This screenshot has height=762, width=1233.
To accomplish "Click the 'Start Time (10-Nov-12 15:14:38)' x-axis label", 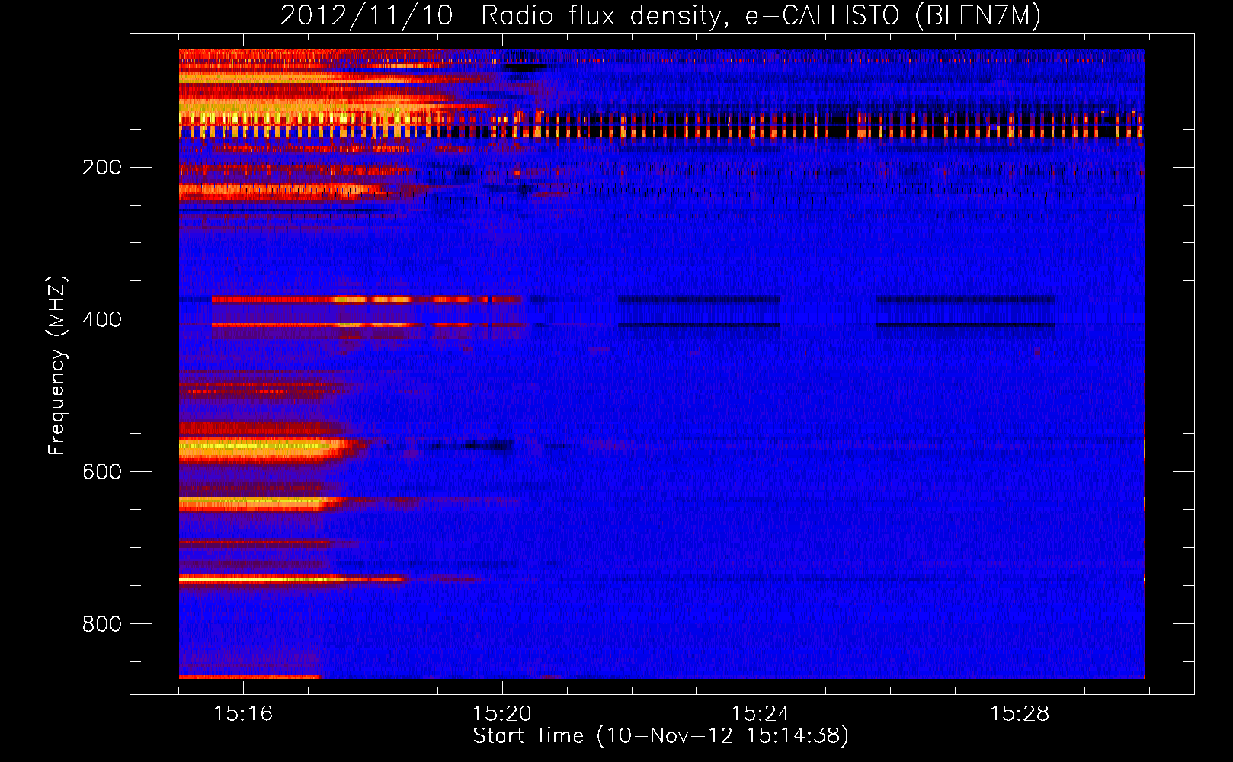I will (661, 736).
